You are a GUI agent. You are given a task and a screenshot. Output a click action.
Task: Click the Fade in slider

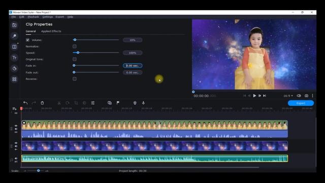pos(96,66)
